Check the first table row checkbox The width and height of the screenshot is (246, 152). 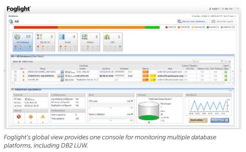(x=15, y=72)
